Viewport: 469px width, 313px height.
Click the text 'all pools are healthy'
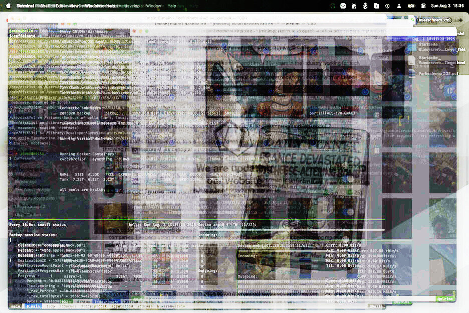tap(82, 190)
